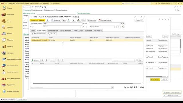This screenshot has height=103, width=183.
Task: Open the Входящая почта tab in Контакт-центр
Action: tap(49, 10)
